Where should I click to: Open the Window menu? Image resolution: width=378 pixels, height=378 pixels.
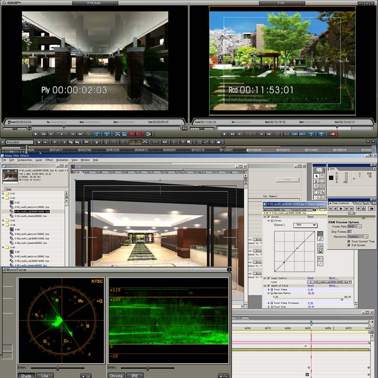(x=85, y=160)
